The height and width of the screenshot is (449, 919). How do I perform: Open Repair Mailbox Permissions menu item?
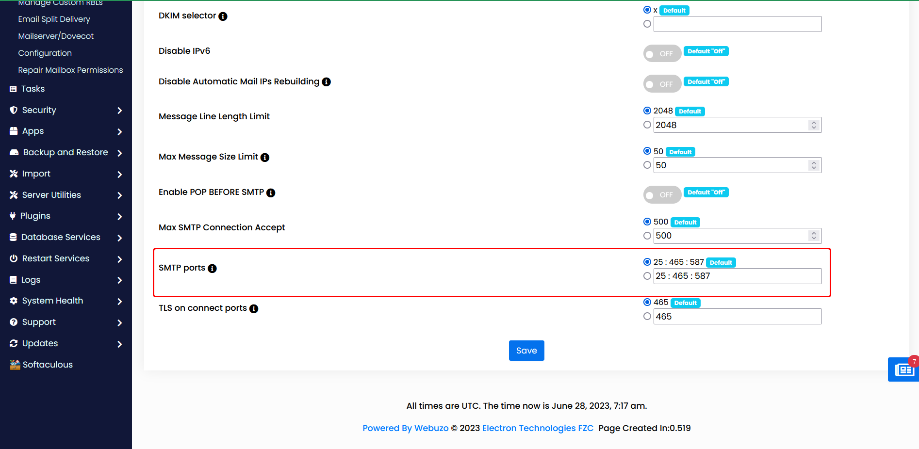(70, 70)
